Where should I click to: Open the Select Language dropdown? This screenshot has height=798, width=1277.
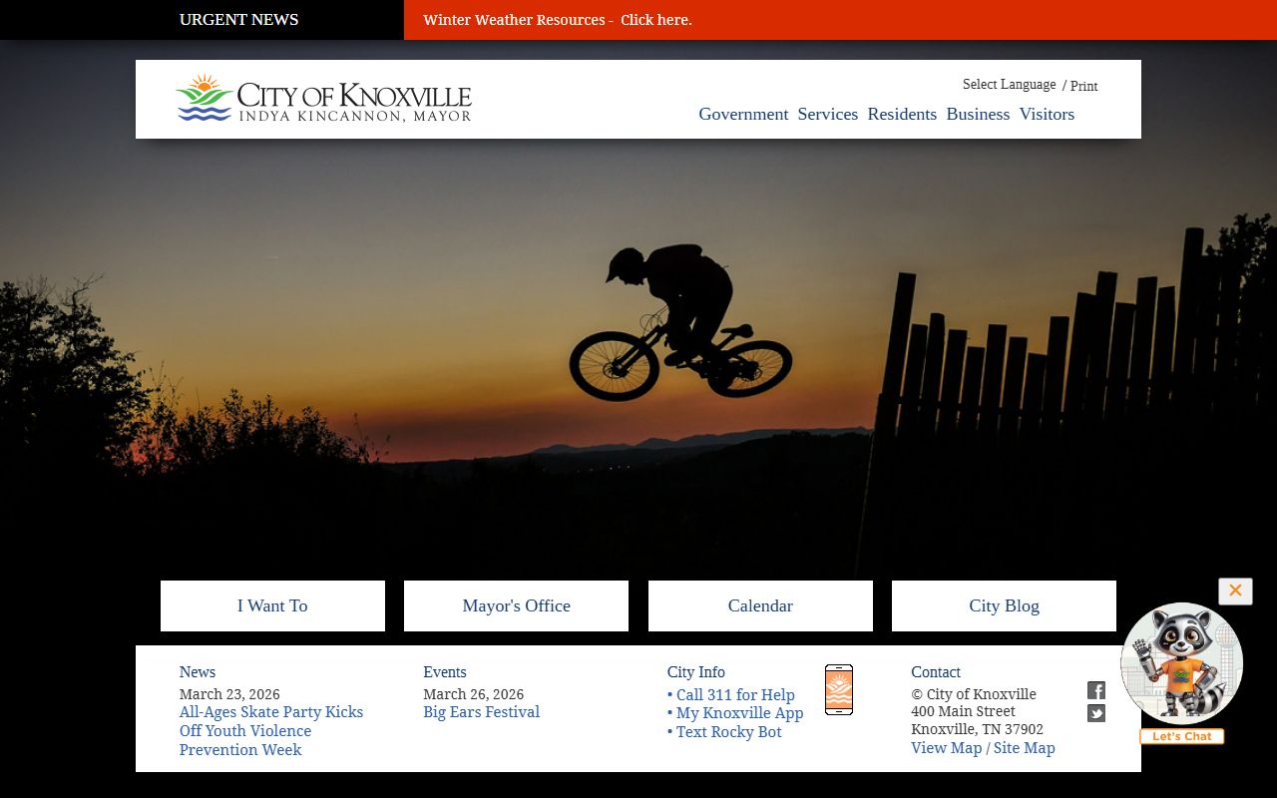point(1009,85)
